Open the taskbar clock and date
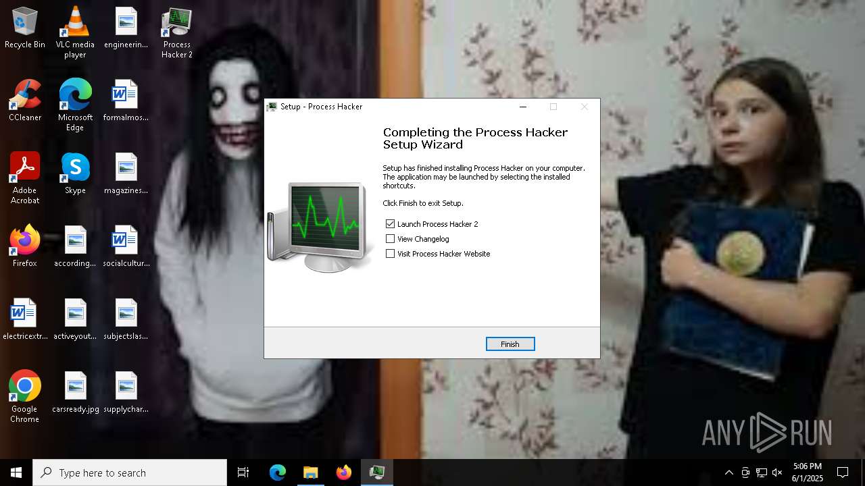The width and height of the screenshot is (865, 486). click(808, 473)
